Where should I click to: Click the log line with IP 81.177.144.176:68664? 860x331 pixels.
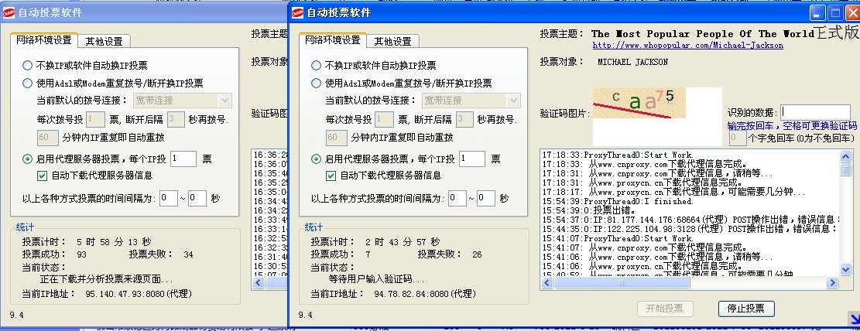point(690,220)
